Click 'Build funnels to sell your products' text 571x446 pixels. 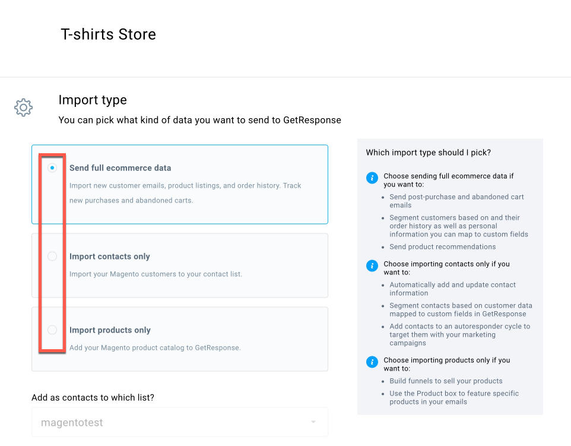(x=446, y=381)
